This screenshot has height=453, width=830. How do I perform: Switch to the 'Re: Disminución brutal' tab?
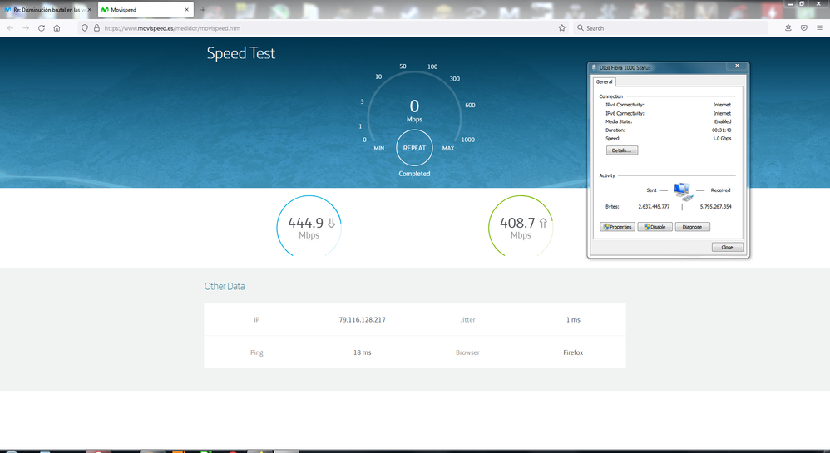pyautogui.click(x=47, y=9)
